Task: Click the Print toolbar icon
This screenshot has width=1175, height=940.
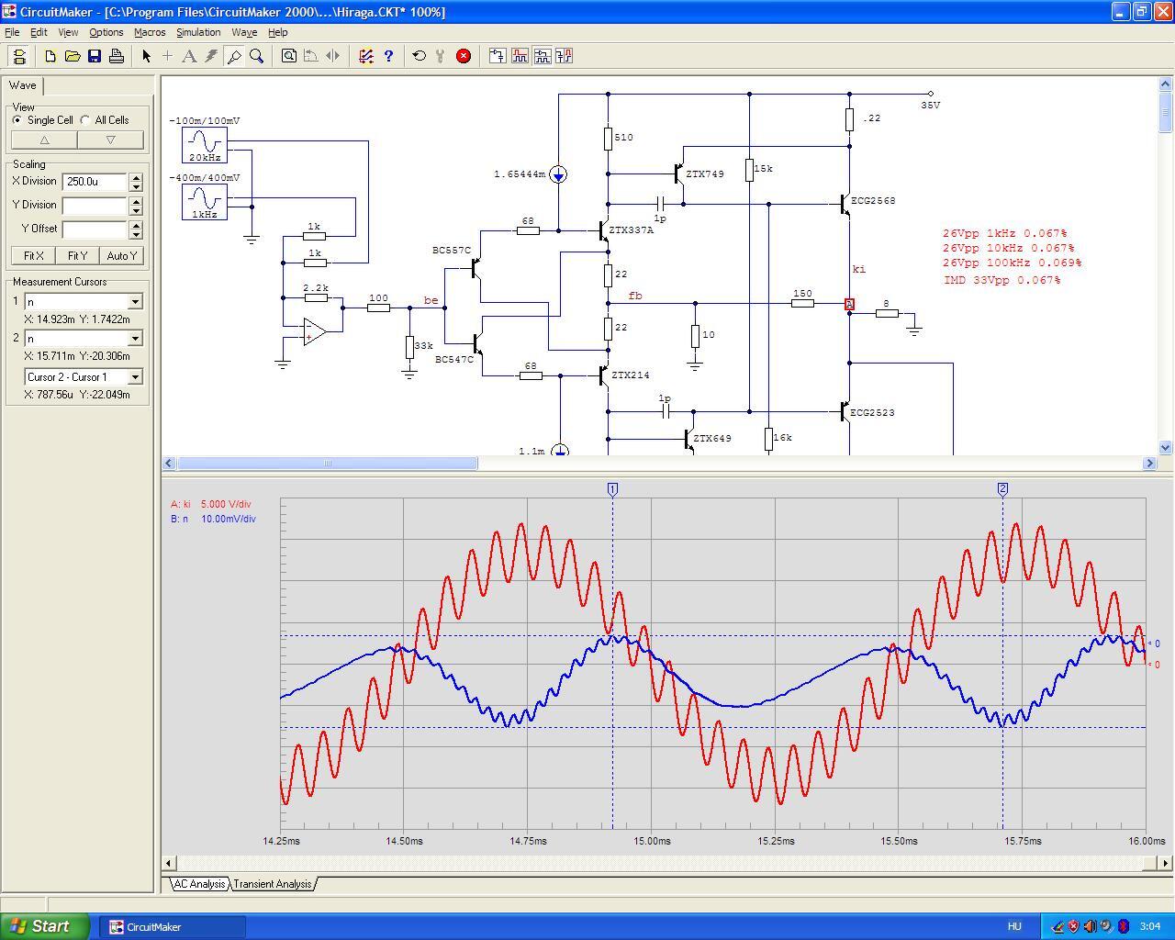Action: [117, 56]
